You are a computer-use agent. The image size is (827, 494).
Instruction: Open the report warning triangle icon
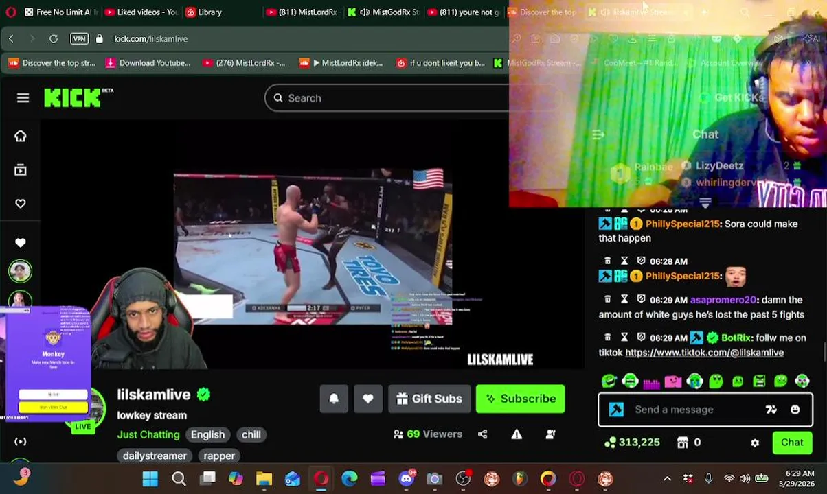pos(517,434)
